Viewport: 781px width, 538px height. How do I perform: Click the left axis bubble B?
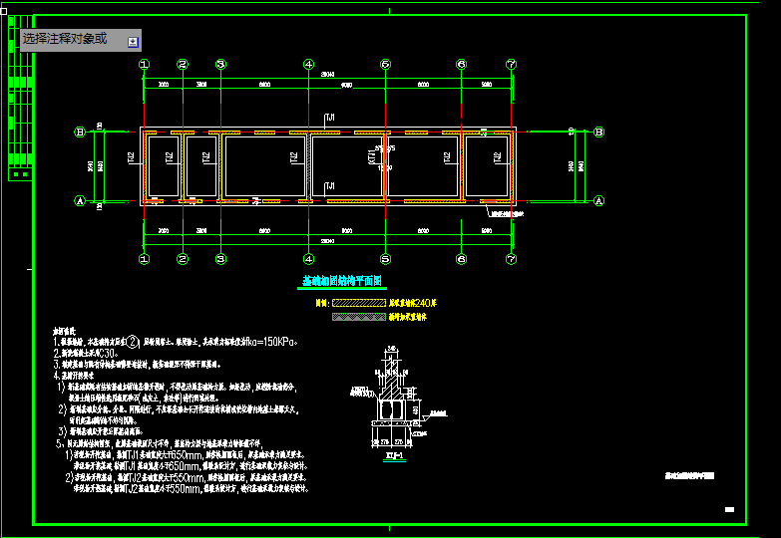click(80, 132)
